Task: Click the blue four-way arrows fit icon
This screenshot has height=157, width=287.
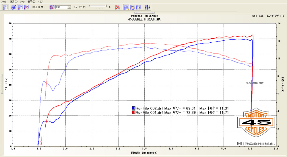Action: coord(148,7)
